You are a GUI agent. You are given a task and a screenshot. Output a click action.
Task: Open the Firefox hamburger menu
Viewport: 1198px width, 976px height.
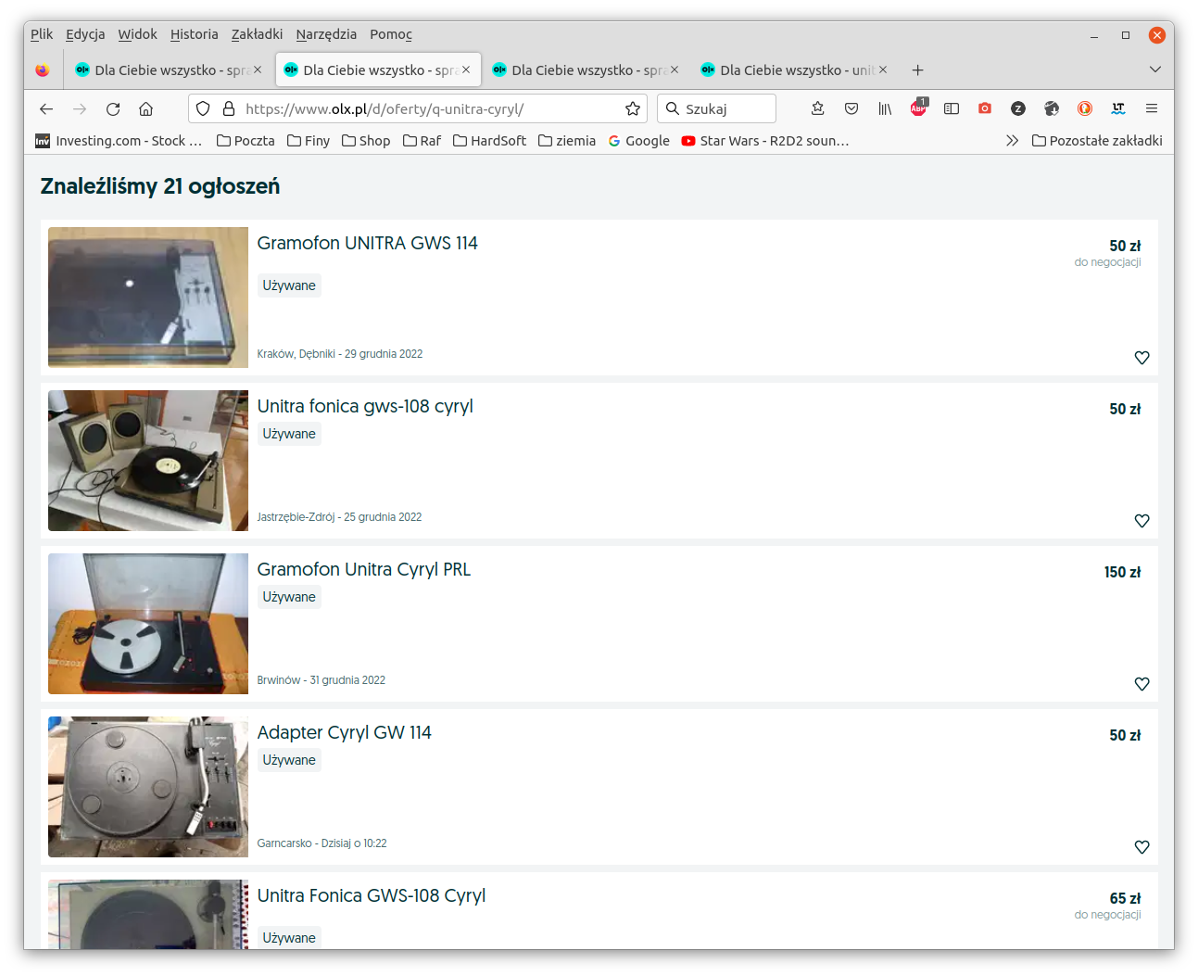coord(1152,108)
